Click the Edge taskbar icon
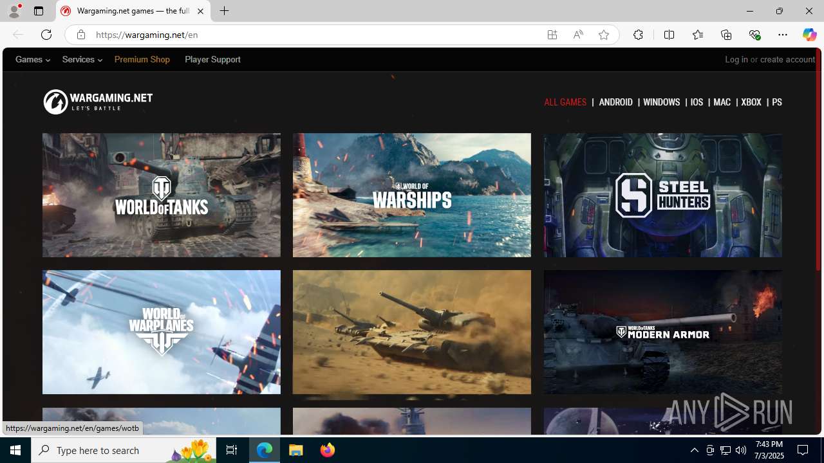Image resolution: width=824 pixels, height=463 pixels. click(x=265, y=450)
